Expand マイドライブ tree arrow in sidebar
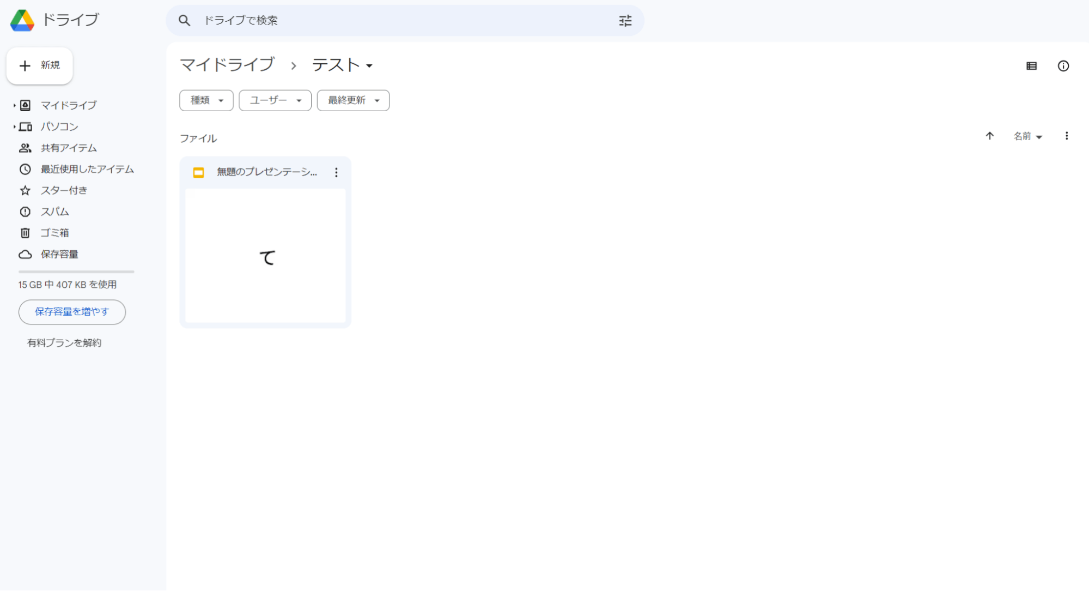The height and width of the screenshot is (591, 1089). point(14,105)
